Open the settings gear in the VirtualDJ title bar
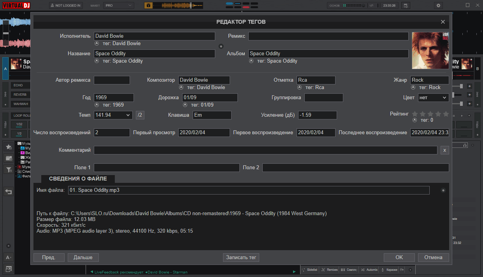The width and height of the screenshot is (483, 277). [x=439, y=5]
